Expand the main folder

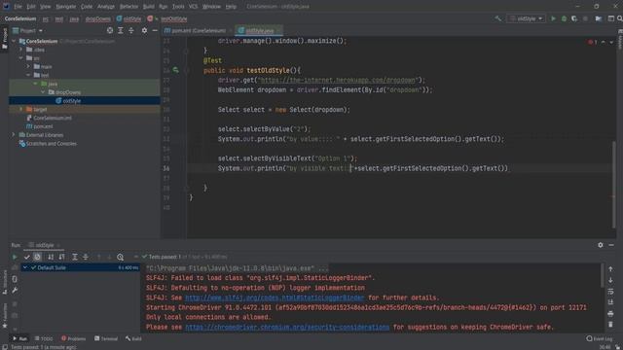(28, 67)
